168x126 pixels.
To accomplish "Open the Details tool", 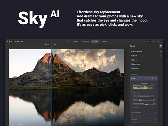I will click(135, 56).
